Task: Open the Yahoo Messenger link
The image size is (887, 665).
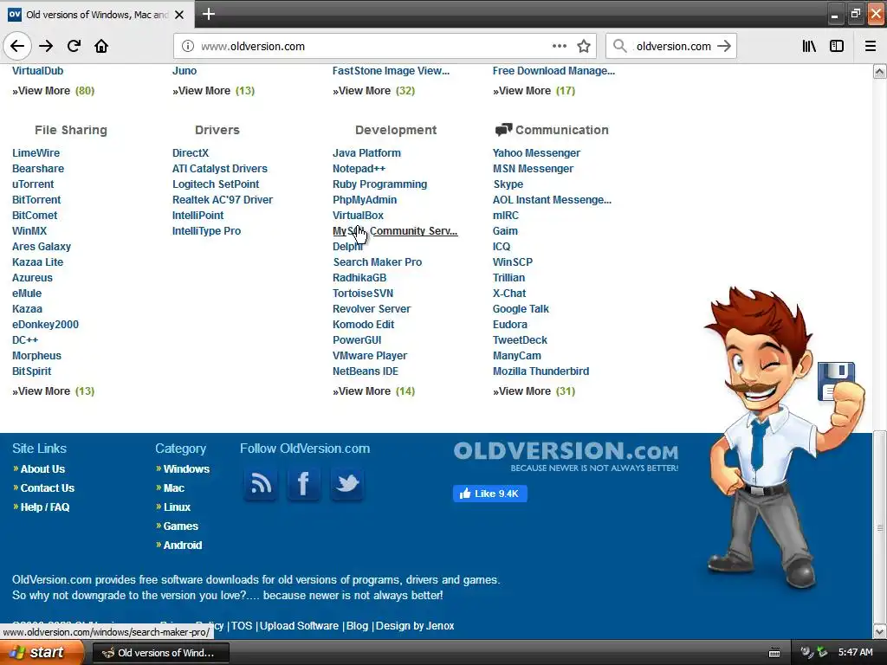Action: tap(536, 153)
